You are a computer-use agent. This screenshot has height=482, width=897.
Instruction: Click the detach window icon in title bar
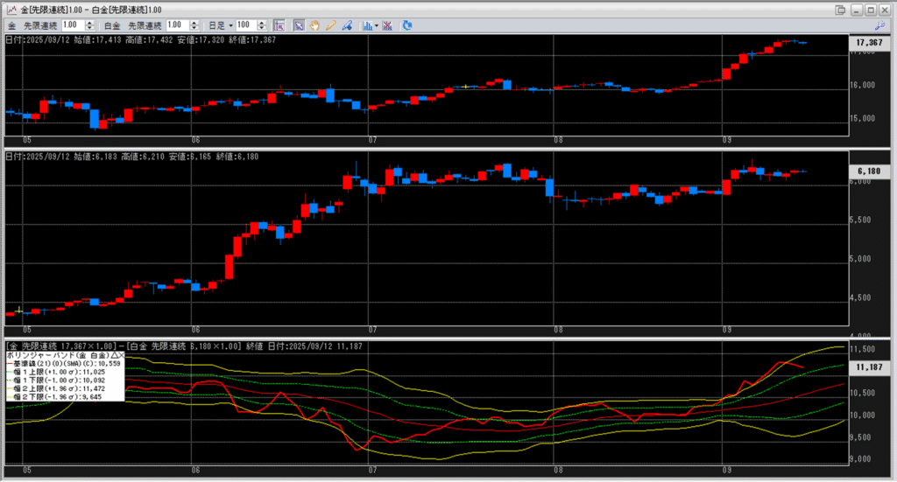pyautogui.click(x=841, y=9)
